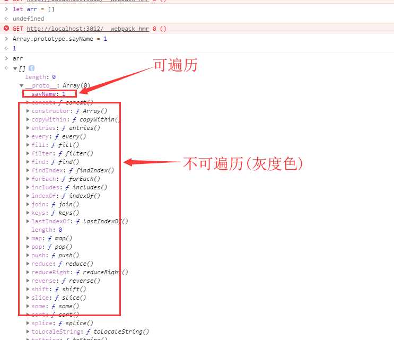Expand the shift function entry
The height and width of the screenshot is (340, 394).
pyautogui.click(x=28, y=289)
